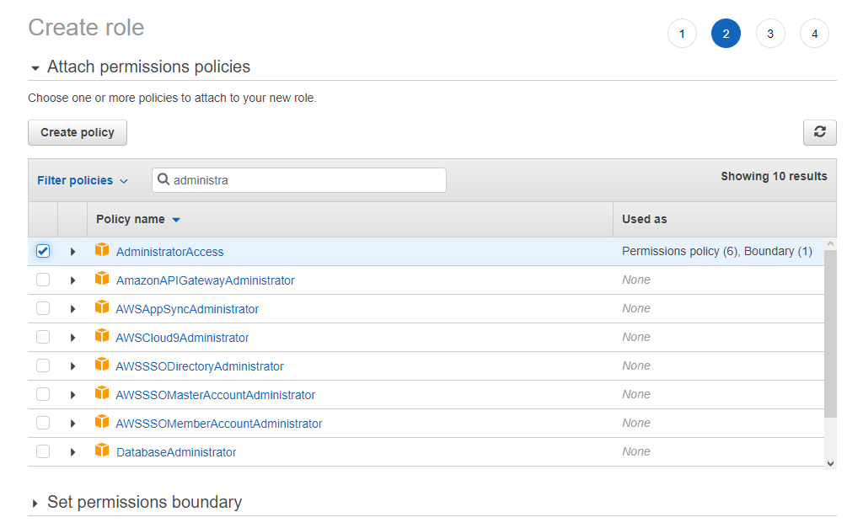
Task: Check the AWSSSODirectoryAdministrator checkbox
Action: 43,365
